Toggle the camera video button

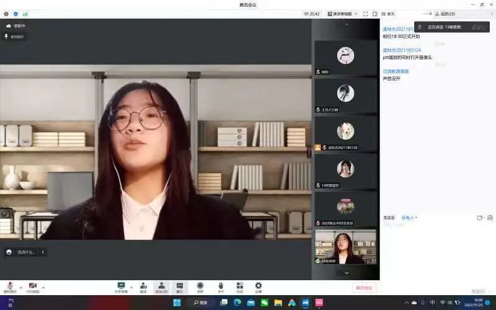click(x=33, y=287)
